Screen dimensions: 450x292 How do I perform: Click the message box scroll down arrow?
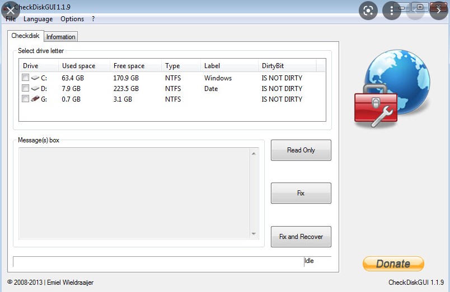tap(254, 234)
